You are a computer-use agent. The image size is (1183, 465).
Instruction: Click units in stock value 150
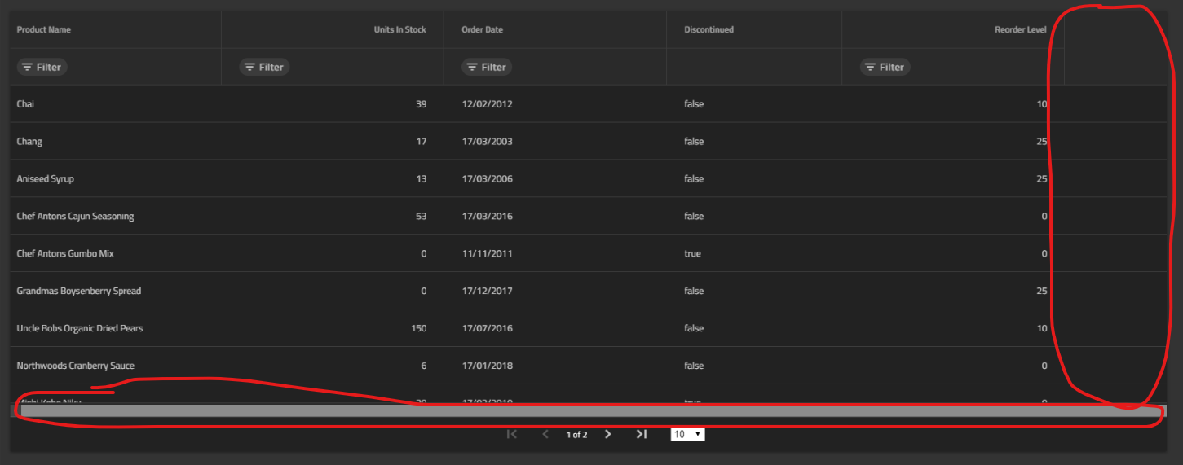tap(419, 329)
